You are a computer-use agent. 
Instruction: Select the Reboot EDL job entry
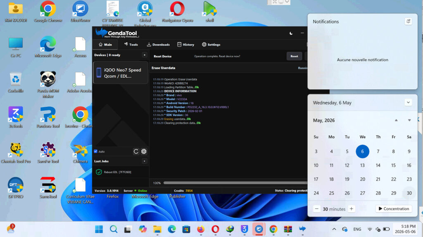[121, 172]
